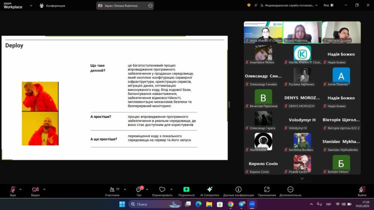
Task: Show Данные конференции meeting info
Action: [238, 191]
